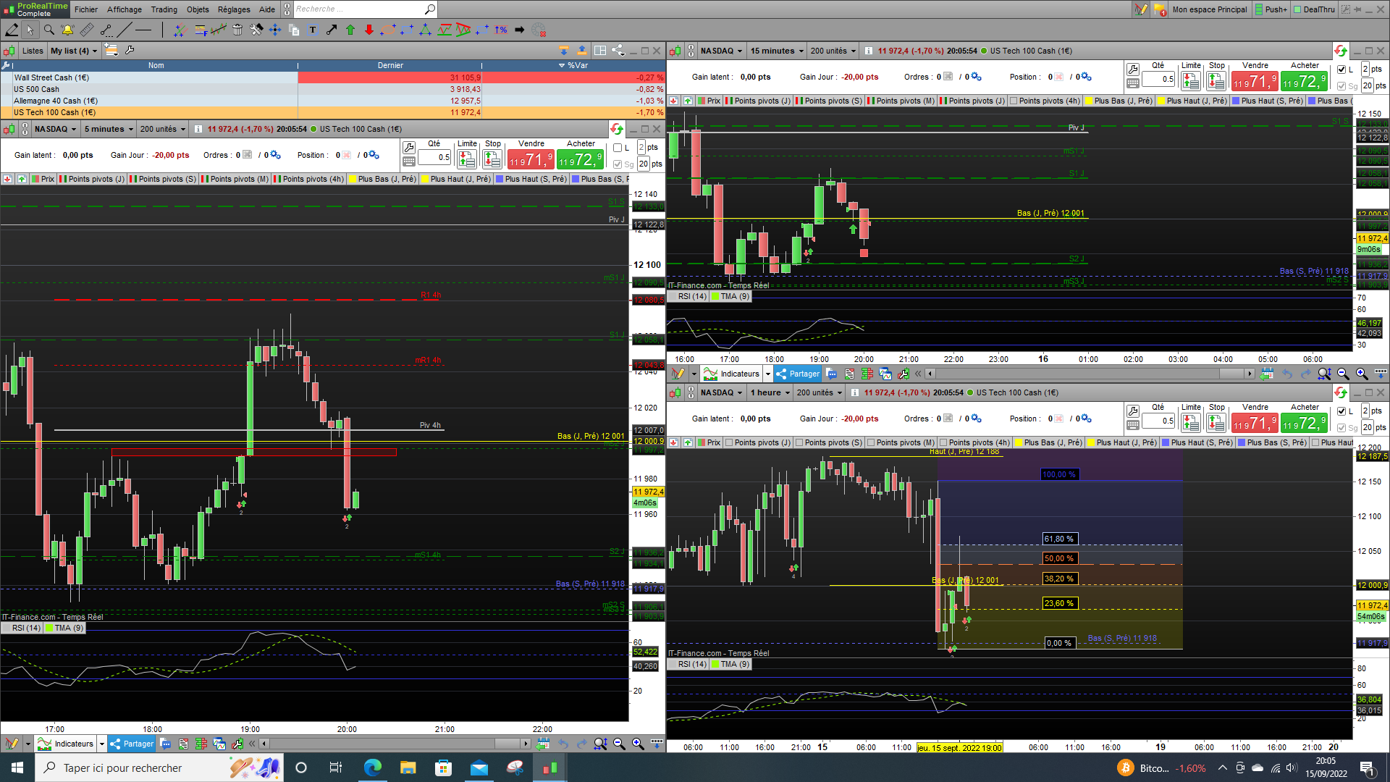The width and height of the screenshot is (1390, 782).
Task: Open the Réglages menu
Action: pyautogui.click(x=233, y=9)
